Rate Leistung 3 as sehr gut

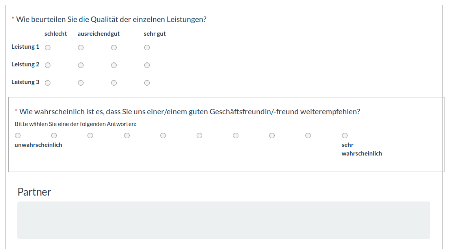147,83
